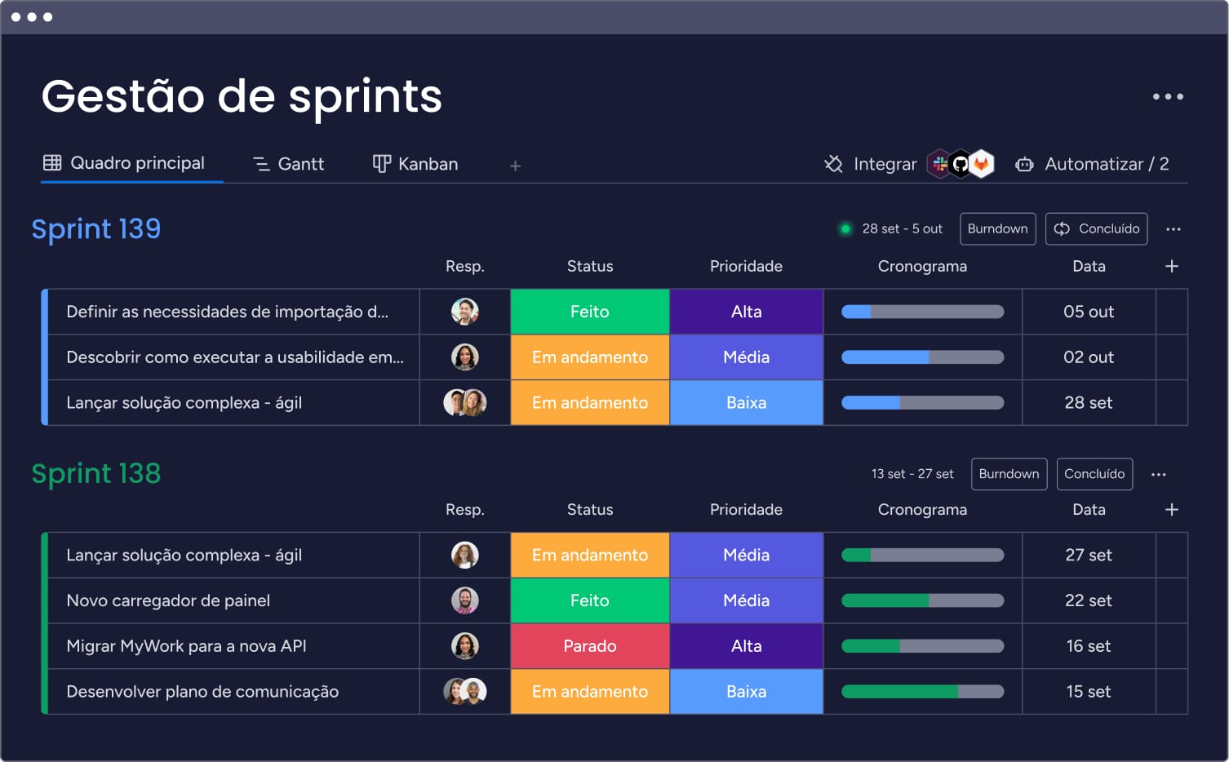
Task: Open Sprint 138 more options menu
Action: (1158, 474)
